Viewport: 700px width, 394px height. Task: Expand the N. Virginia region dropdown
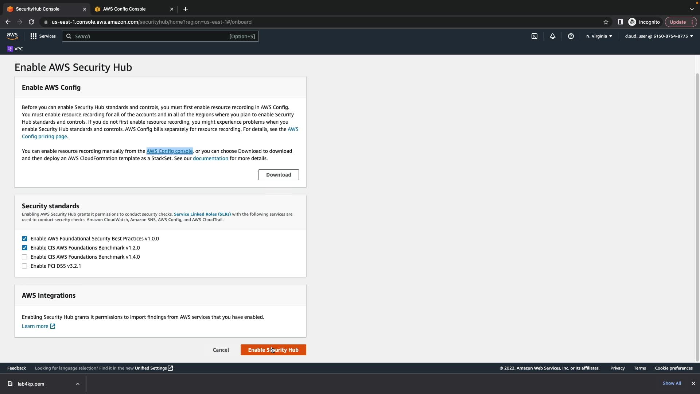[599, 36]
